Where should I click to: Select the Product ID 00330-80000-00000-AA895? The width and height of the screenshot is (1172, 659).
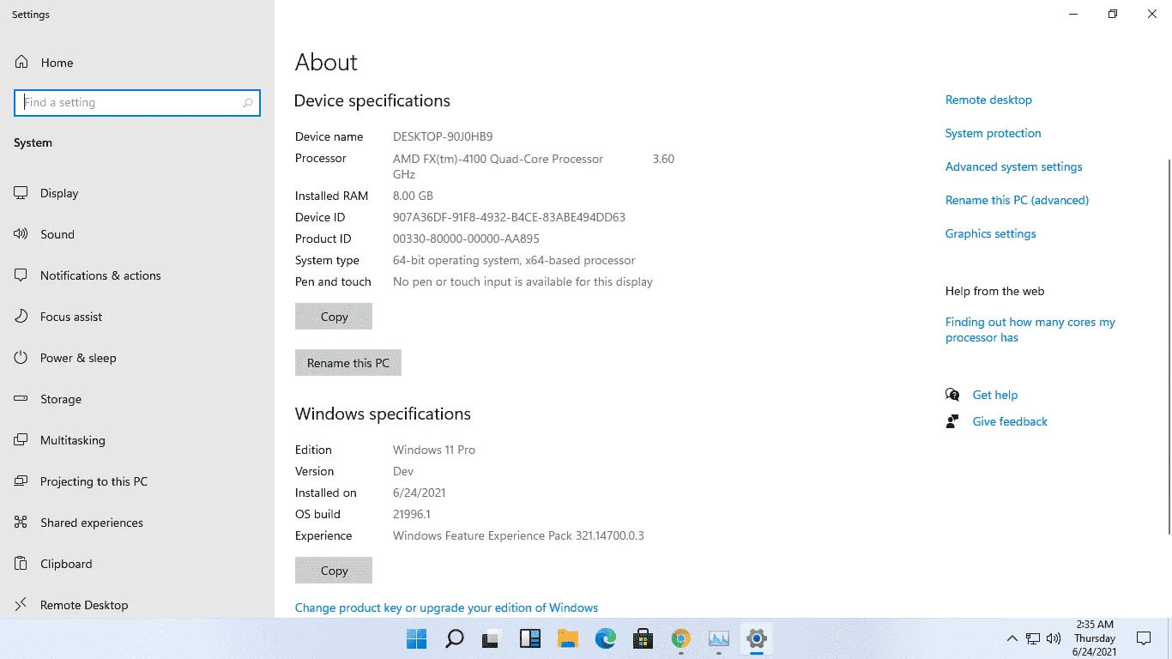click(x=466, y=239)
